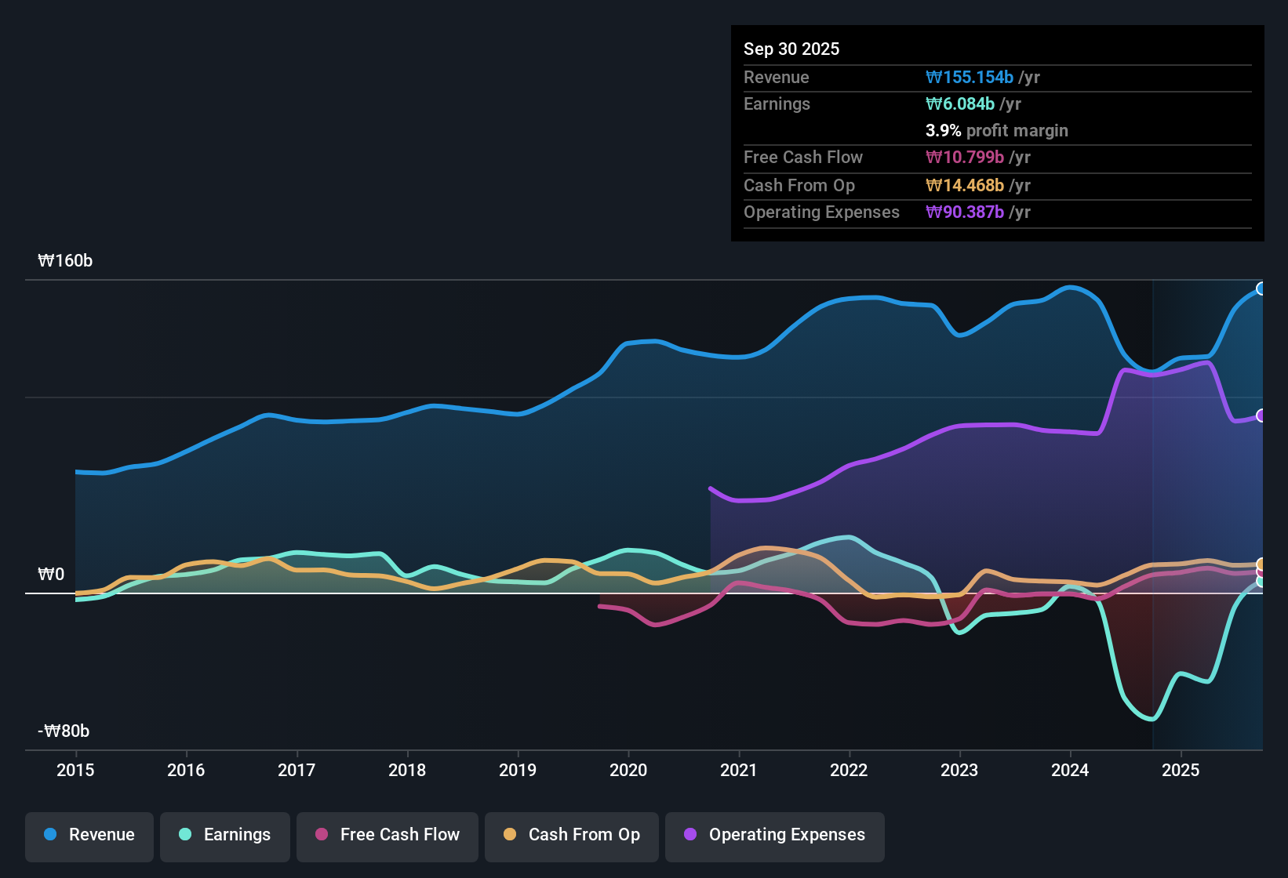Click the orange Cash From Op legend dot

[509, 835]
